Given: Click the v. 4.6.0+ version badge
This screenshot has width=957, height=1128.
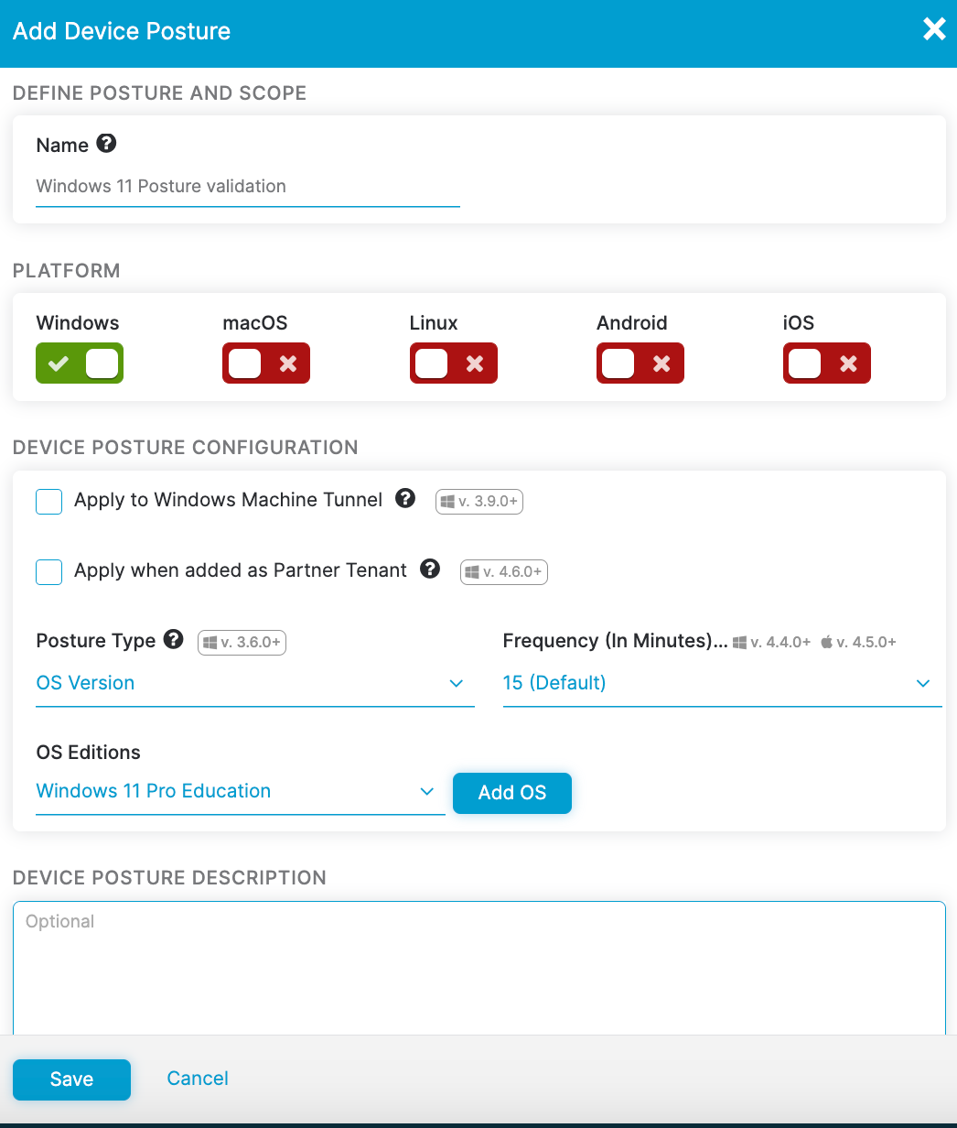Looking at the screenshot, I should [x=503, y=571].
